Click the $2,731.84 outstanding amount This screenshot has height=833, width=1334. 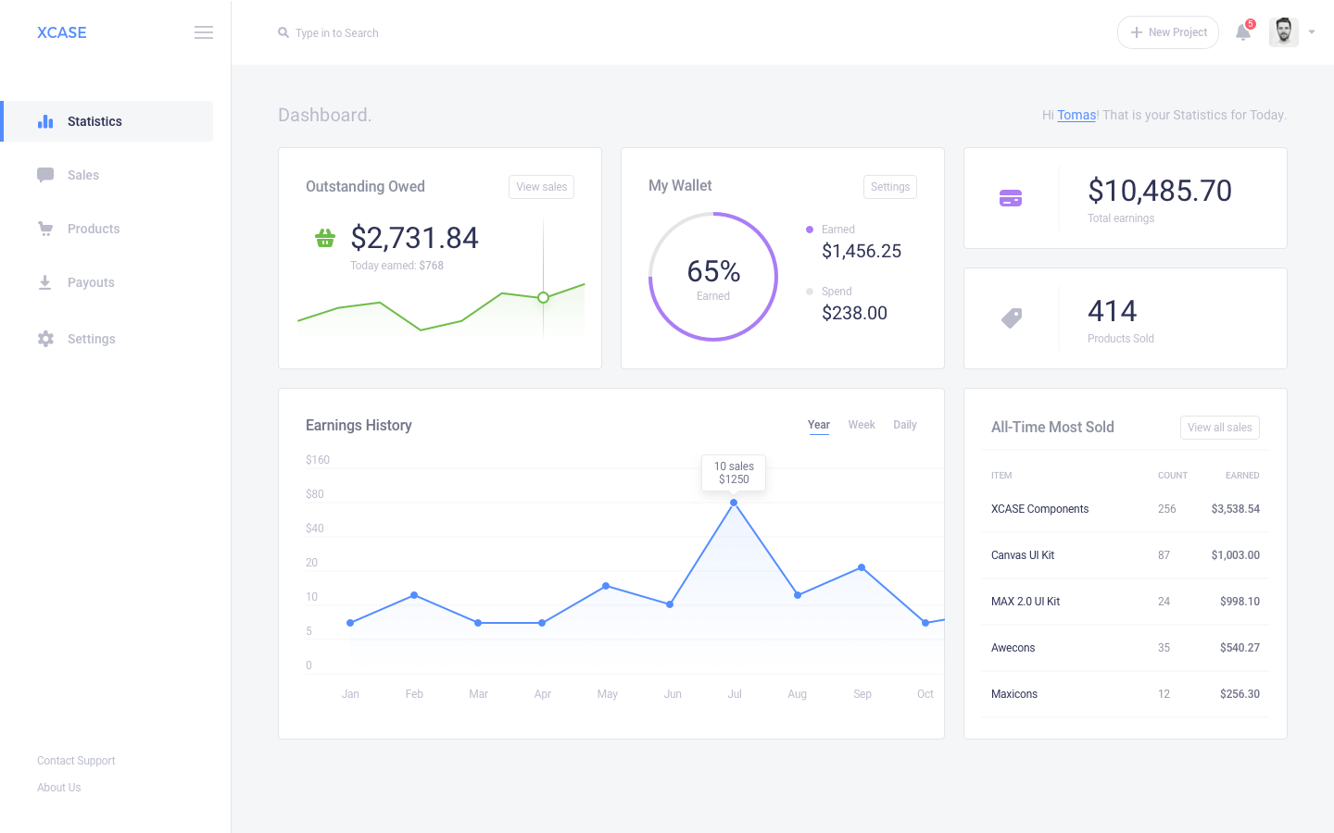pyautogui.click(x=414, y=238)
